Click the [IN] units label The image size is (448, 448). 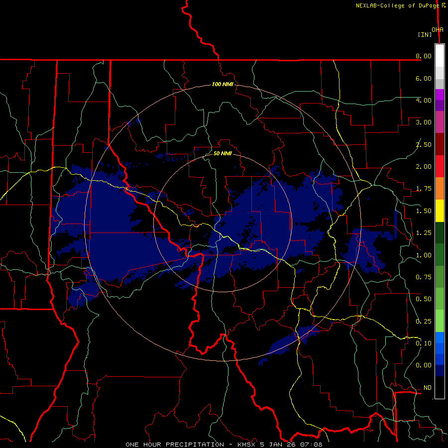[425, 34]
